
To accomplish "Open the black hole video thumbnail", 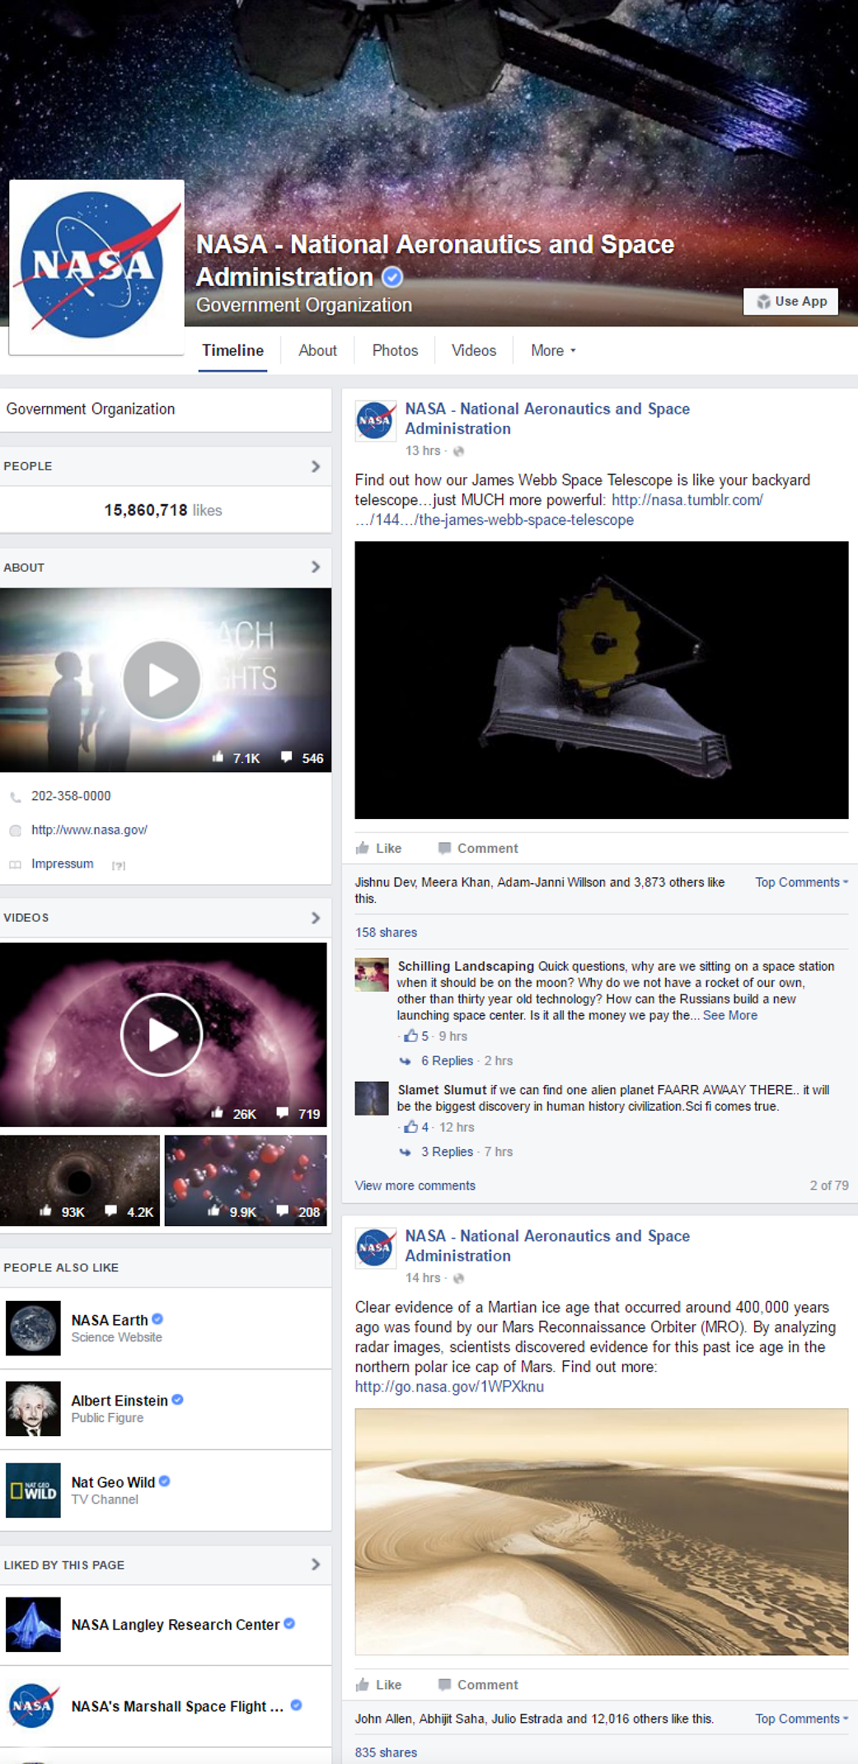I will click(x=80, y=1180).
